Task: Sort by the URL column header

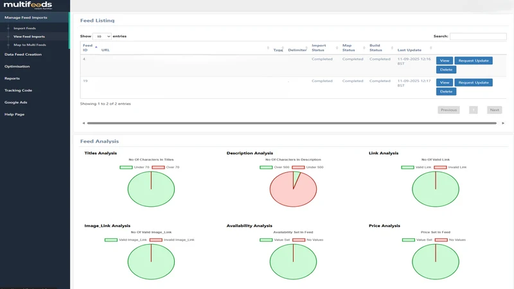Action: 105,50
